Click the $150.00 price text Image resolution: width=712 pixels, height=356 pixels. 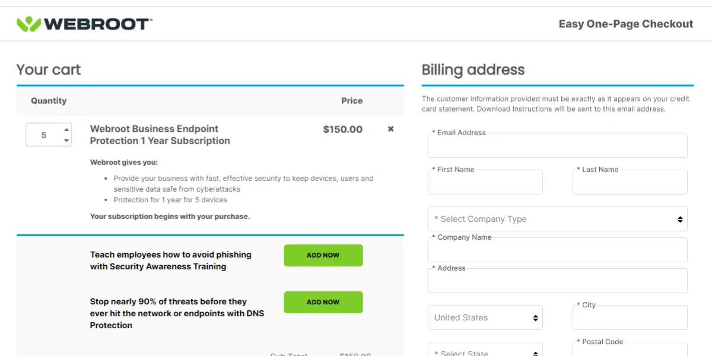point(342,129)
